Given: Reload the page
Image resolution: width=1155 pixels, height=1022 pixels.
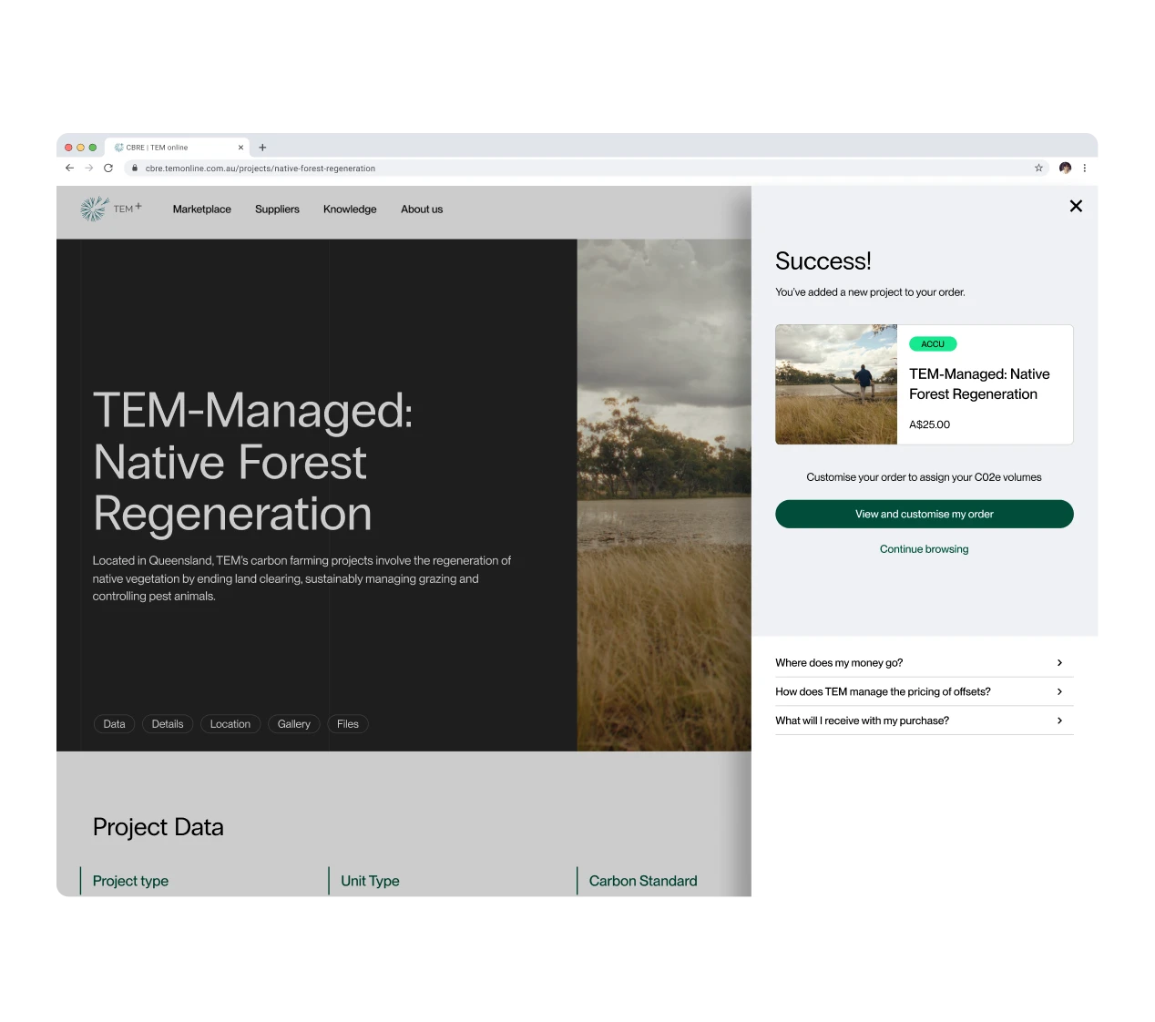Looking at the screenshot, I should coord(108,168).
